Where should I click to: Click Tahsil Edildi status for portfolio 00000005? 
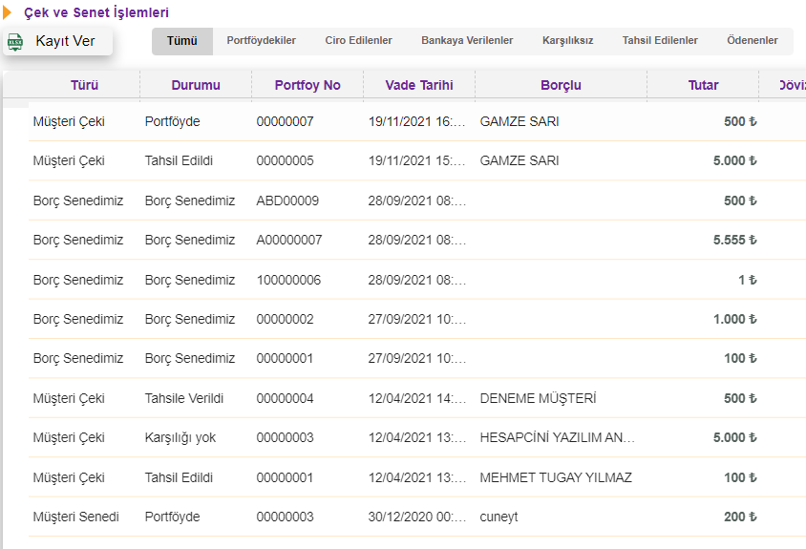179,160
